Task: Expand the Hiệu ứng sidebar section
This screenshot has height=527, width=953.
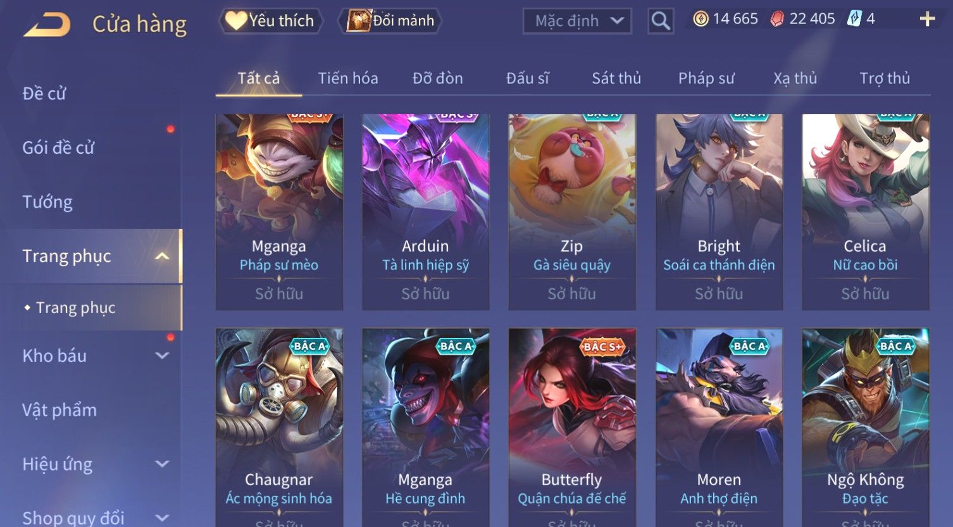Action: click(x=162, y=464)
